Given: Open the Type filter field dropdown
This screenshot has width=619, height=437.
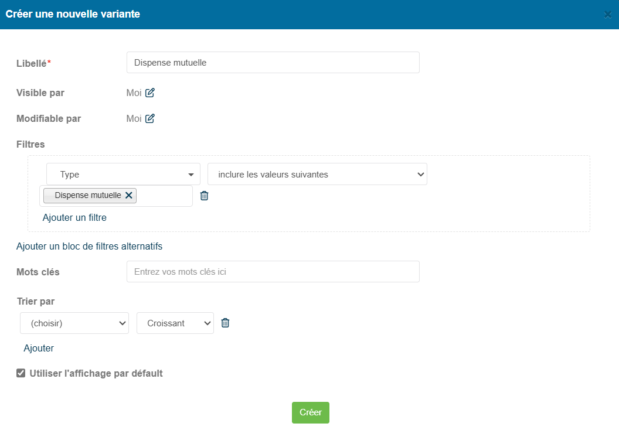Looking at the screenshot, I should 123,174.
